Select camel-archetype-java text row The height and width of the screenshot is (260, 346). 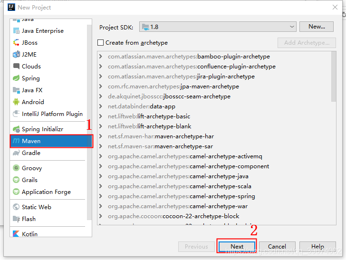(178, 176)
